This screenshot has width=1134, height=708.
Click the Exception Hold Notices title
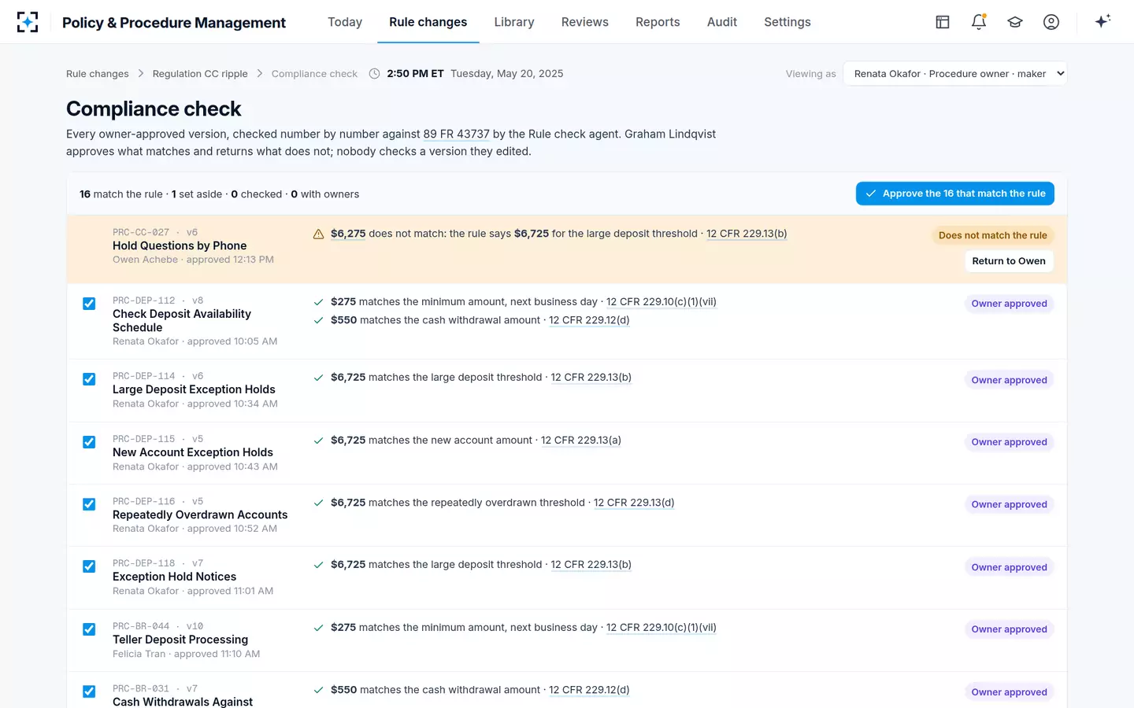click(x=175, y=577)
